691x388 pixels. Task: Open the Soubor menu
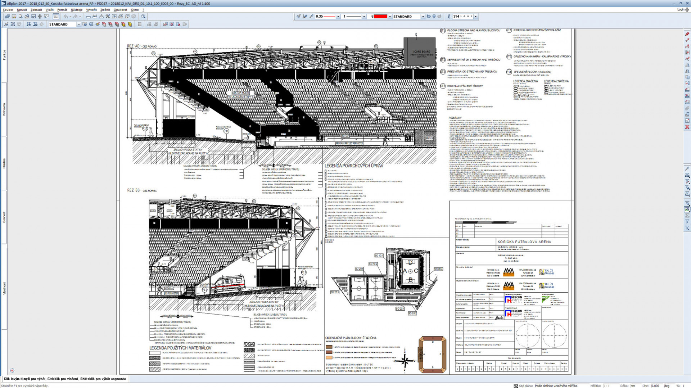click(8, 10)
